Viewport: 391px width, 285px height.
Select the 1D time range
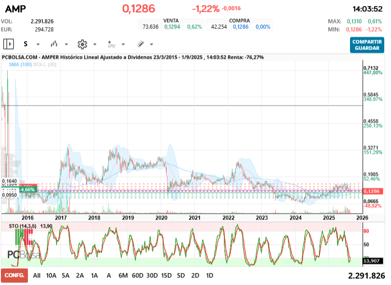tap(209, 276)
